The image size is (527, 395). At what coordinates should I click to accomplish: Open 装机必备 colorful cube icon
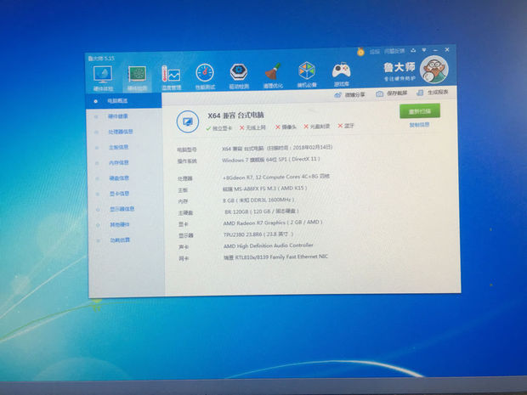(x=307, y=71)
